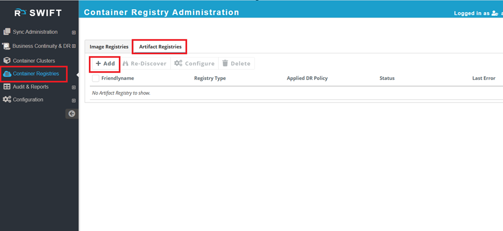Click the Re-Discover button
The height and width of the screenshot is (231, 503).
pyautogui.click(x=144, y=63)
